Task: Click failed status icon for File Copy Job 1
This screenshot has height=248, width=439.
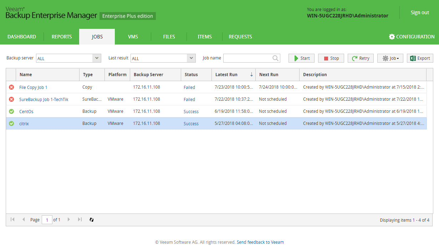Action: [11, 87]
